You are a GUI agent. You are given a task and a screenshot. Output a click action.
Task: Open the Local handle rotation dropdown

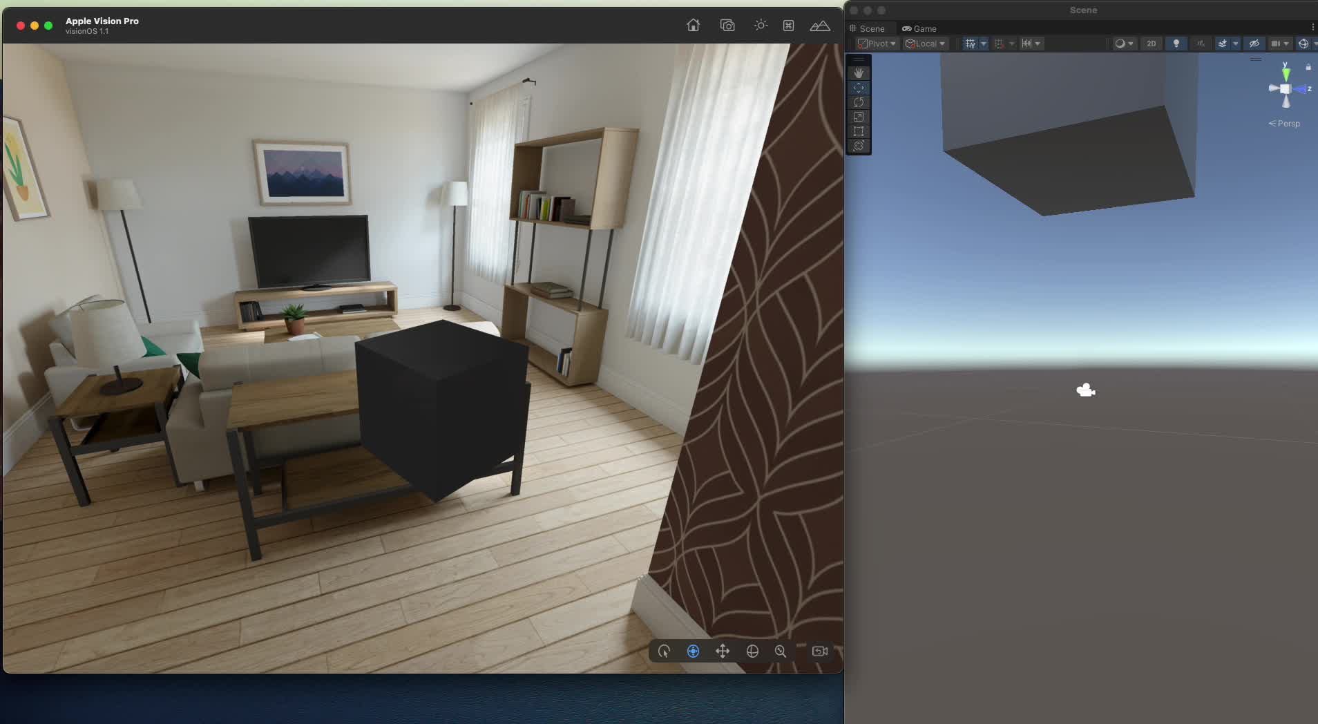(x=925, y=44)
